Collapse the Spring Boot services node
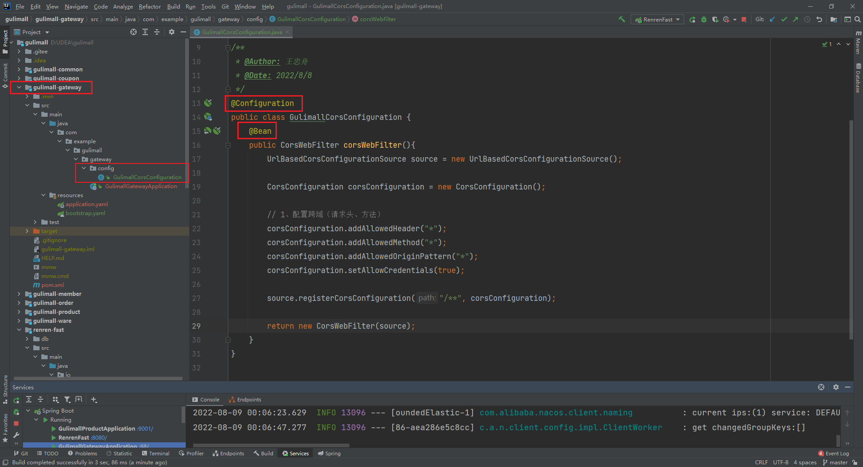The height and width of the screenshot is (467, 863). [x=28, y=410]
